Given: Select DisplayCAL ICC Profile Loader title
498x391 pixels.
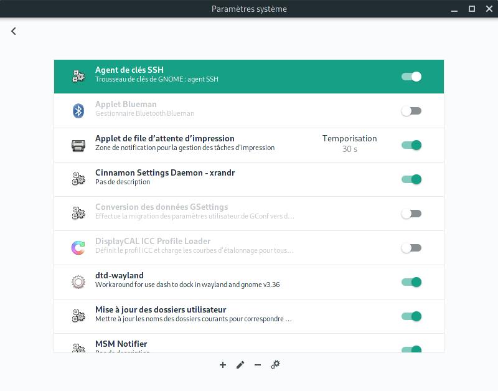Looking at the screenshot, I should coord(153,242).
